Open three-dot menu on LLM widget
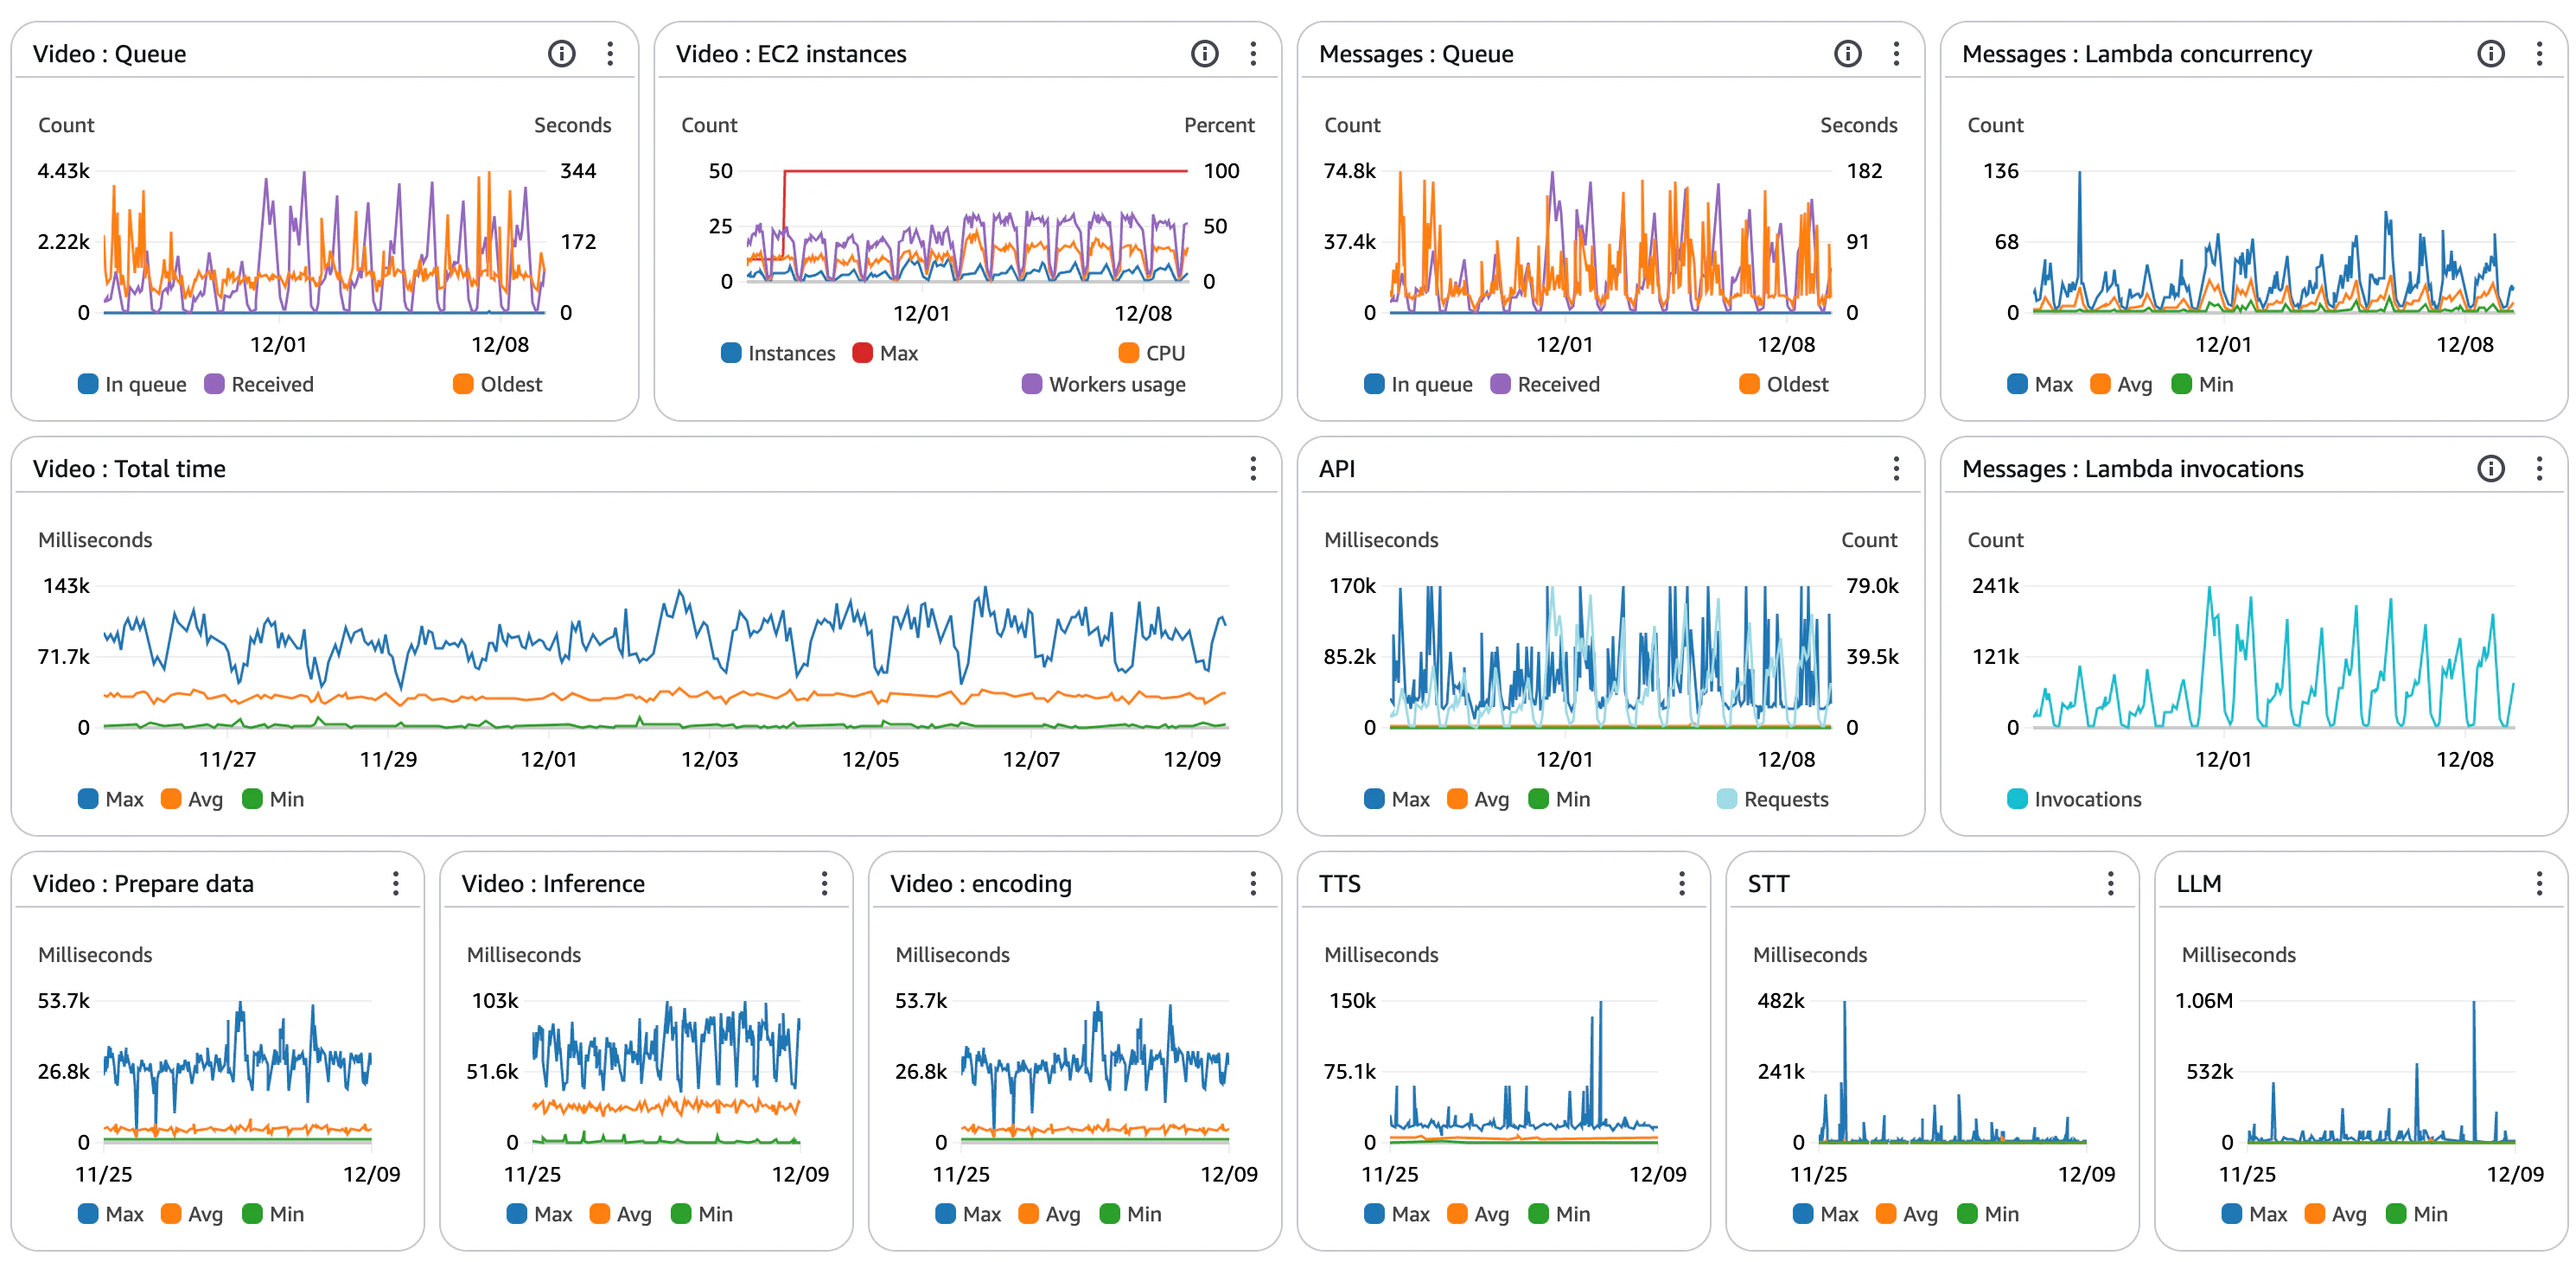The height and width of the screenshot is (1262, 2576). click(2538, 884)
